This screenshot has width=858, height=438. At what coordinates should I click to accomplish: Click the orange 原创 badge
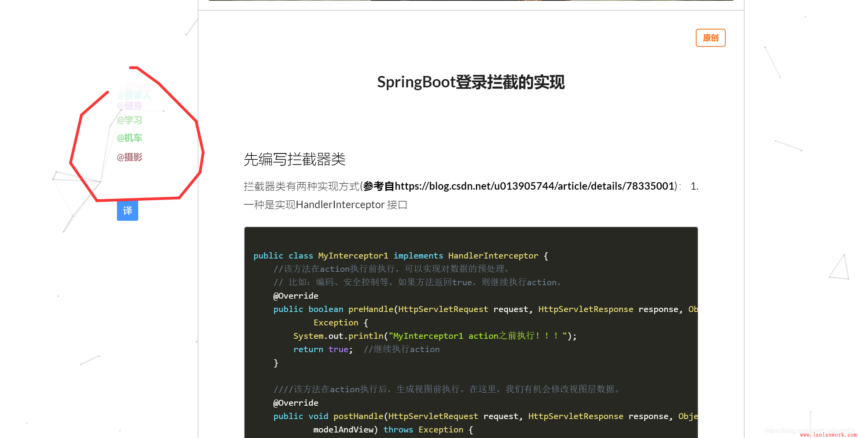tap(710, 38)
